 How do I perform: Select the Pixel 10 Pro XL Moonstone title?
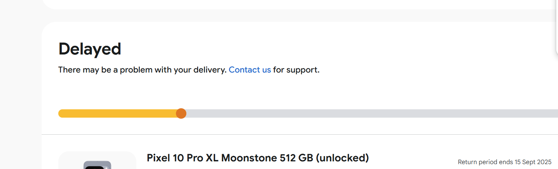tap(257, 158)
